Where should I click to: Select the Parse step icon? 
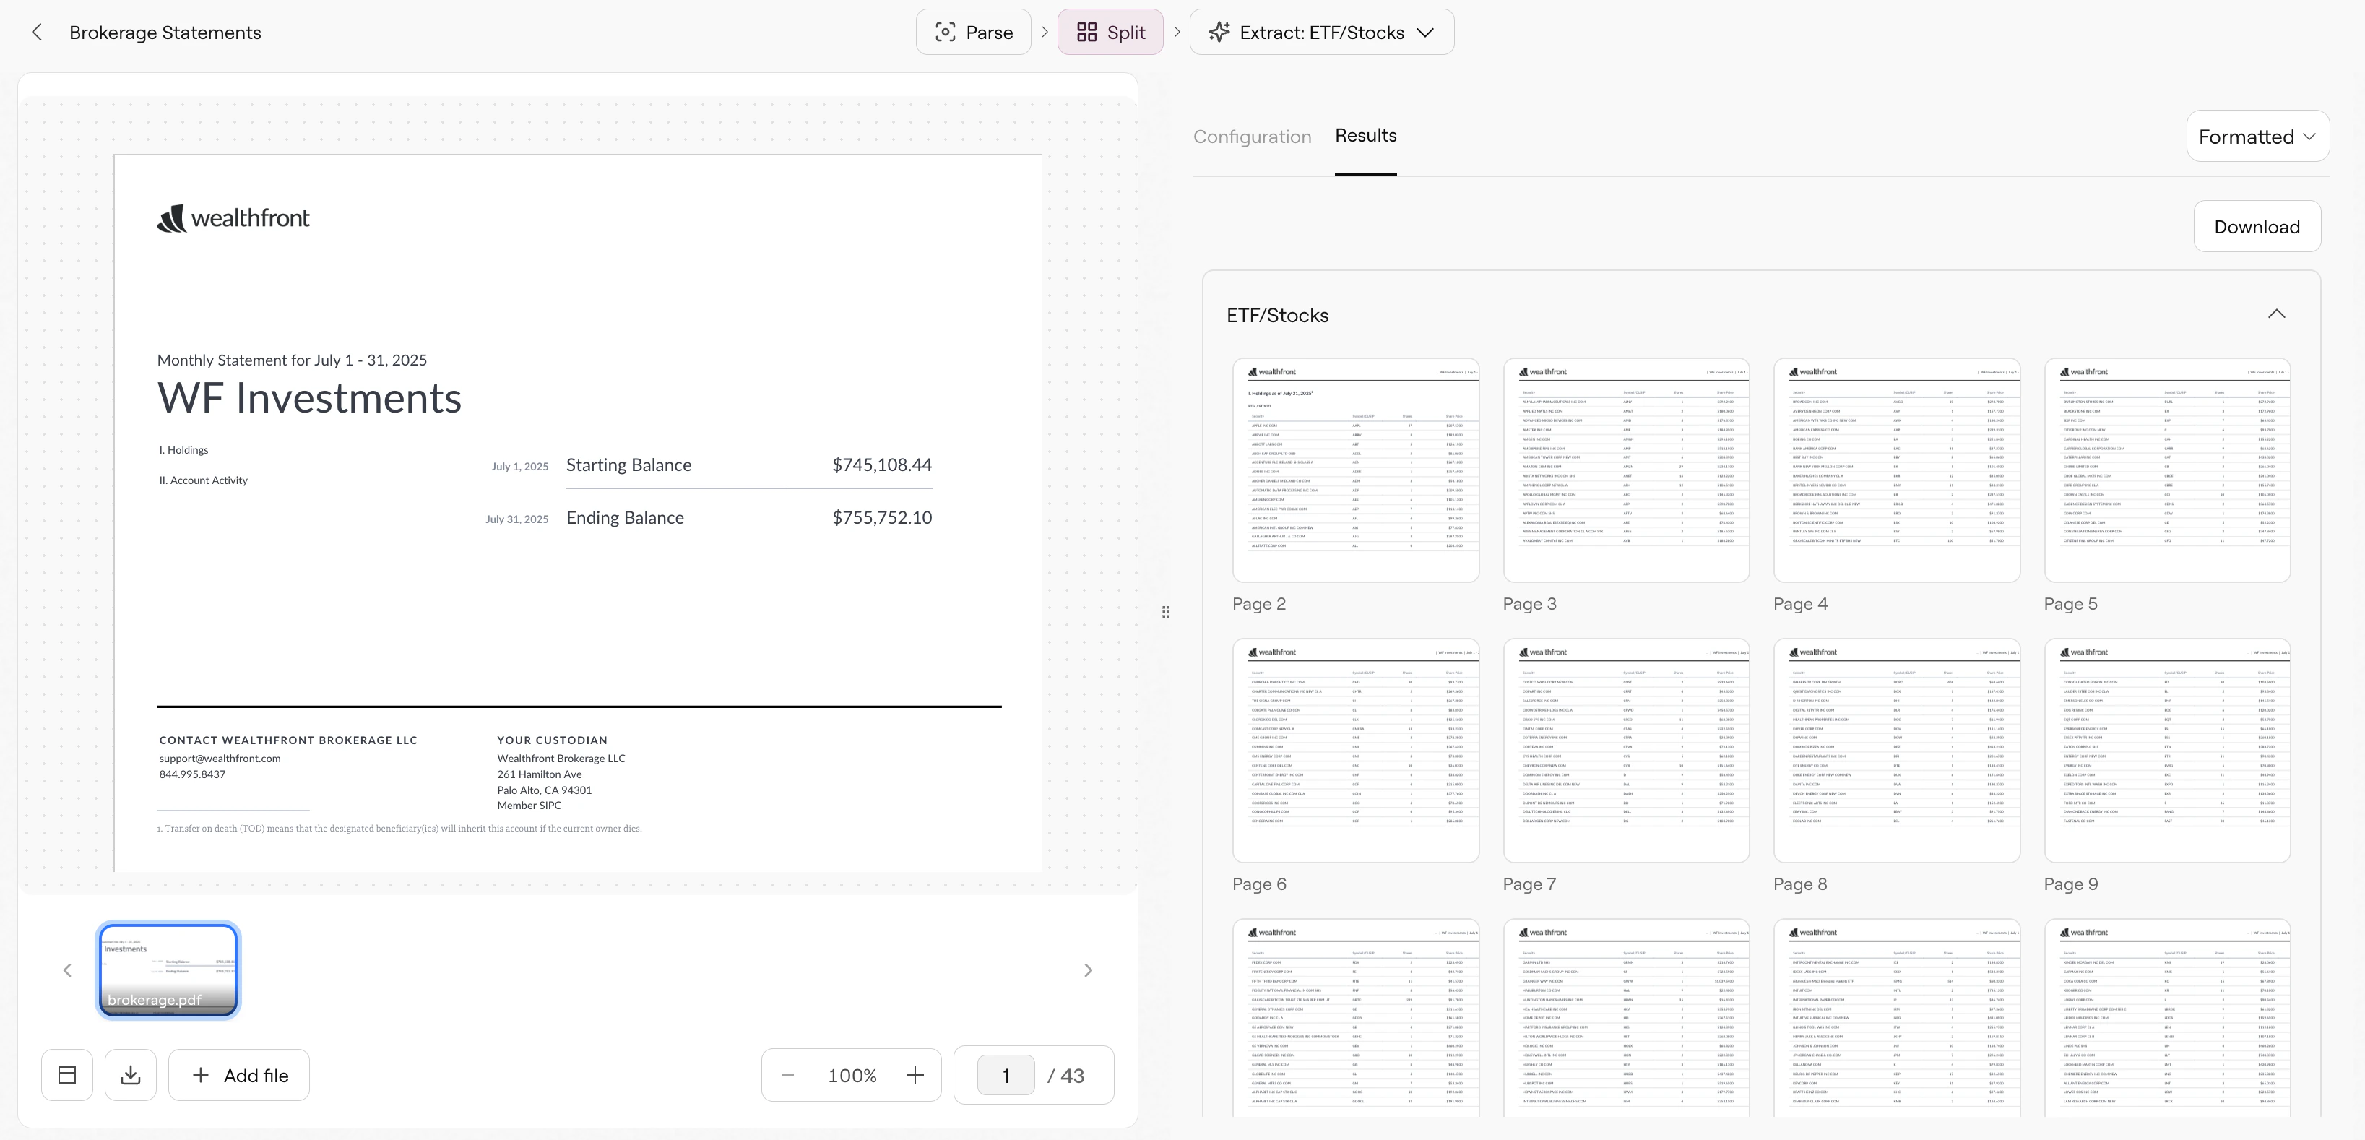tap(946, 31)
